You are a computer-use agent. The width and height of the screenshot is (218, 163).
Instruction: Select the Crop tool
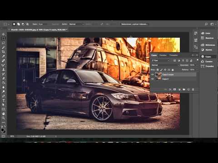click(3, 52)
